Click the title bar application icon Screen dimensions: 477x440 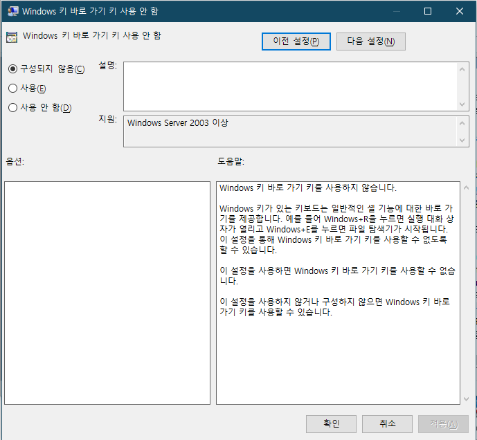point(12,11)
